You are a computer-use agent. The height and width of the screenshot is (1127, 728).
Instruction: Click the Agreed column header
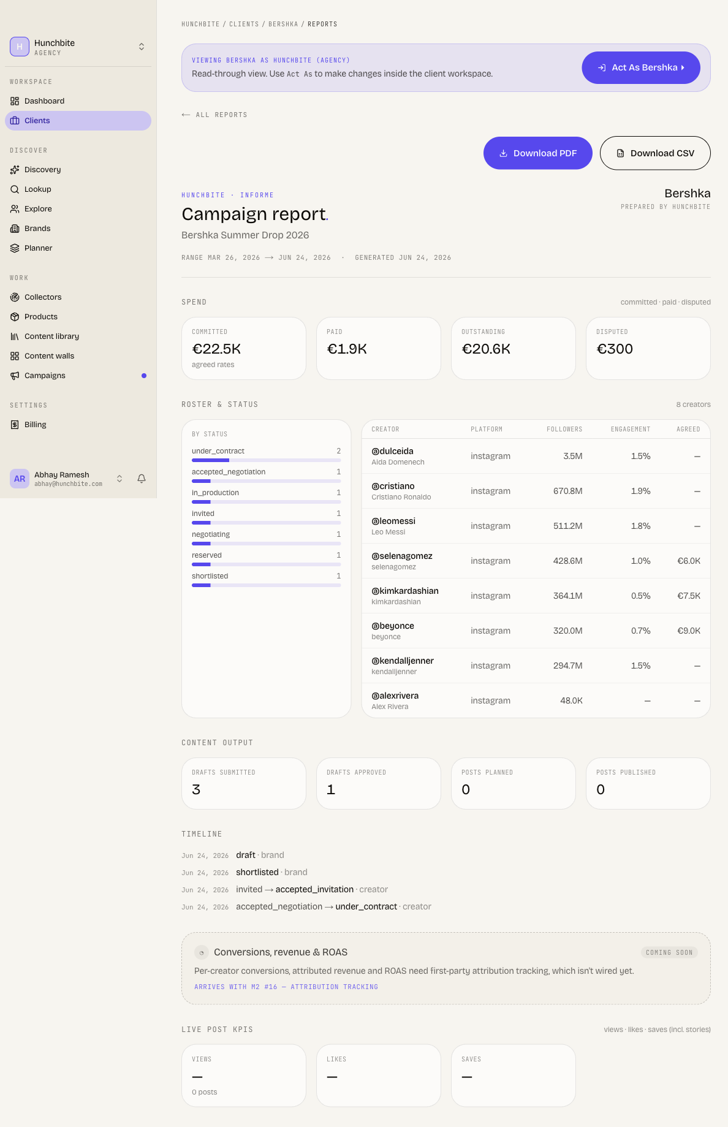click(688, 430)
